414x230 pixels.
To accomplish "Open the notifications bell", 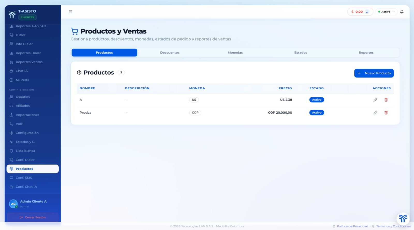I will 402,12.
